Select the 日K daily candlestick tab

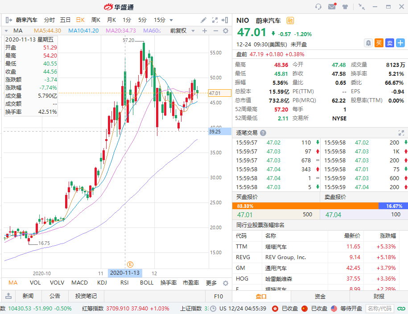80,20
